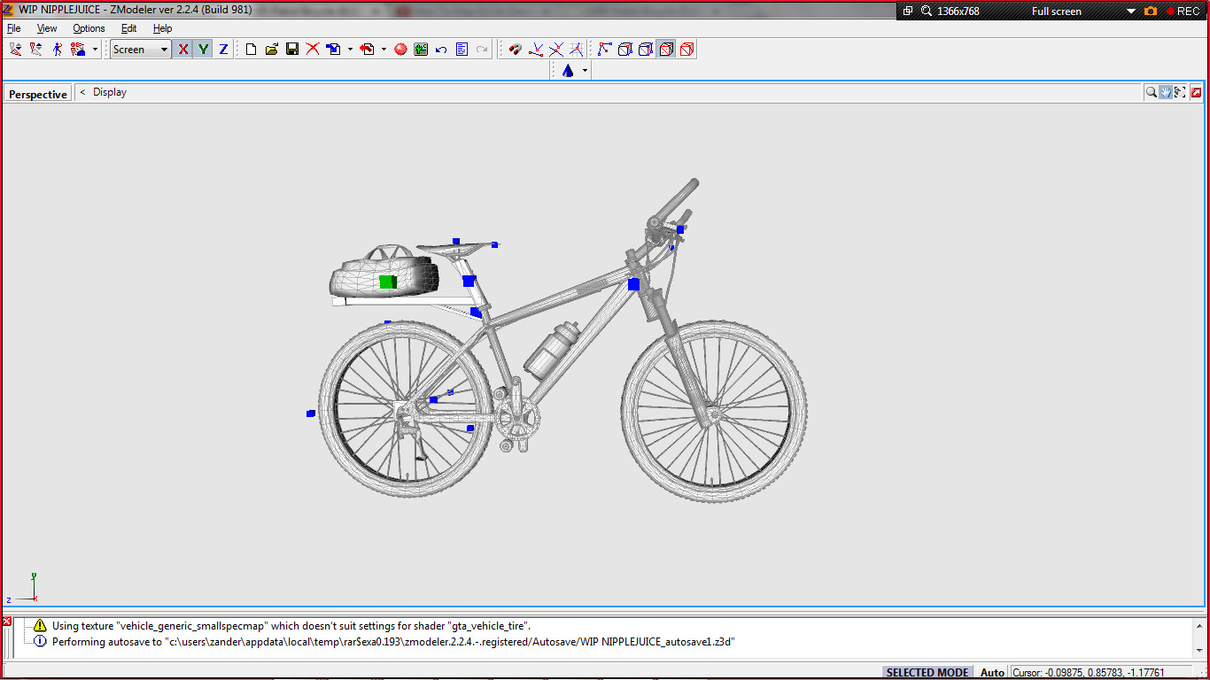Open the Options menu
Viewport: 1210px width, 680px height.
89,28
